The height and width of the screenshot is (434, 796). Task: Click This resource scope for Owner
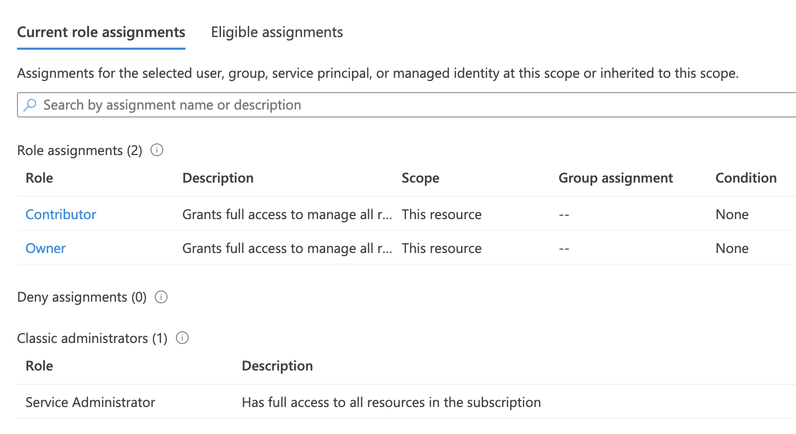[x=441, y=248]
